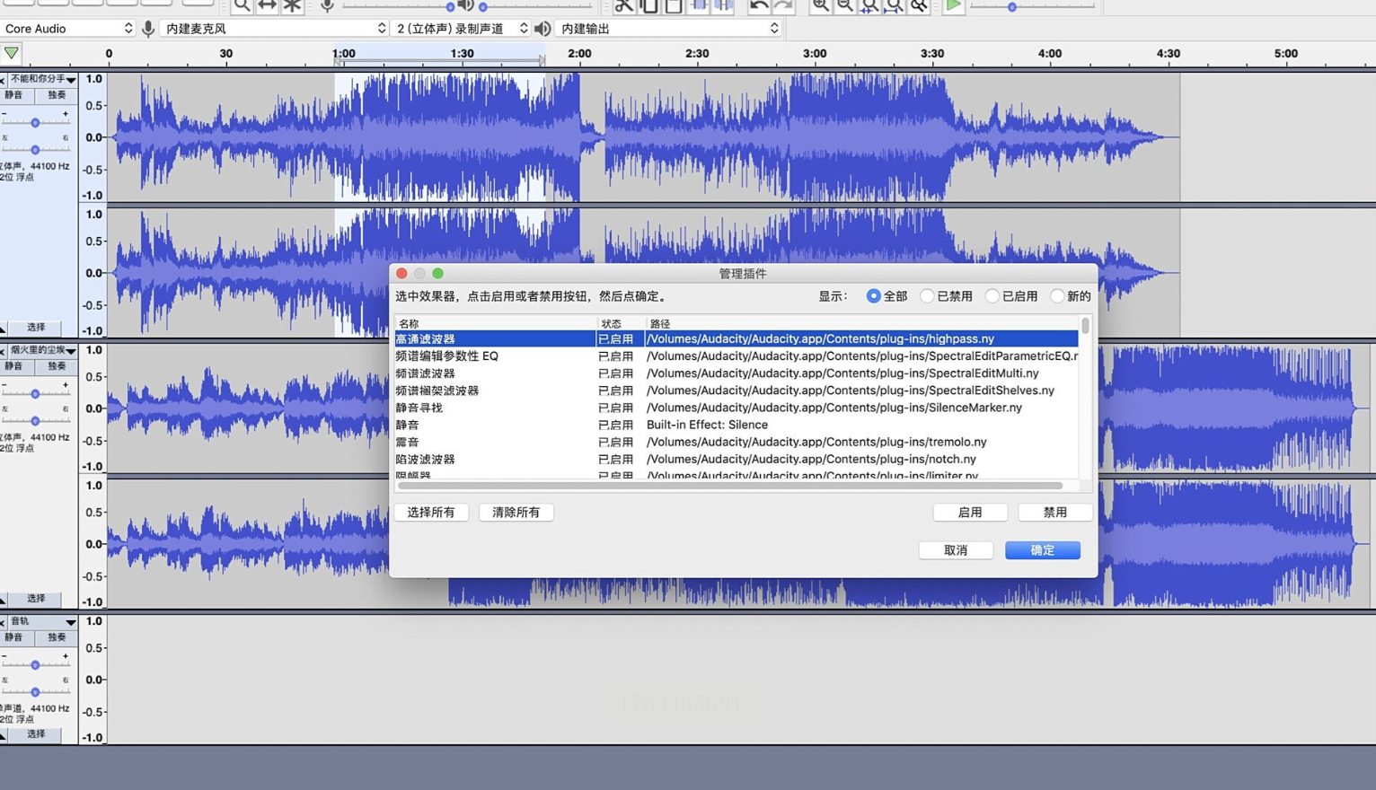Open the 内建麦克风 recording device dropdown

pos(273,29)
